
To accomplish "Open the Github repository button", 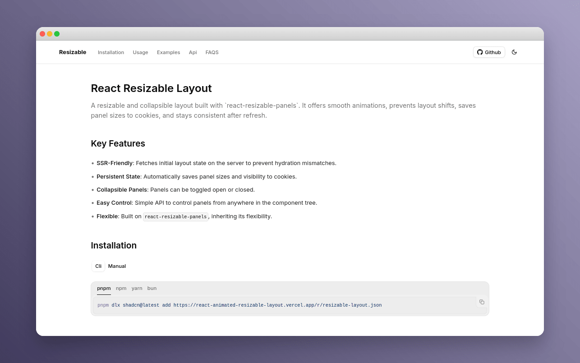I will (489, 52).
